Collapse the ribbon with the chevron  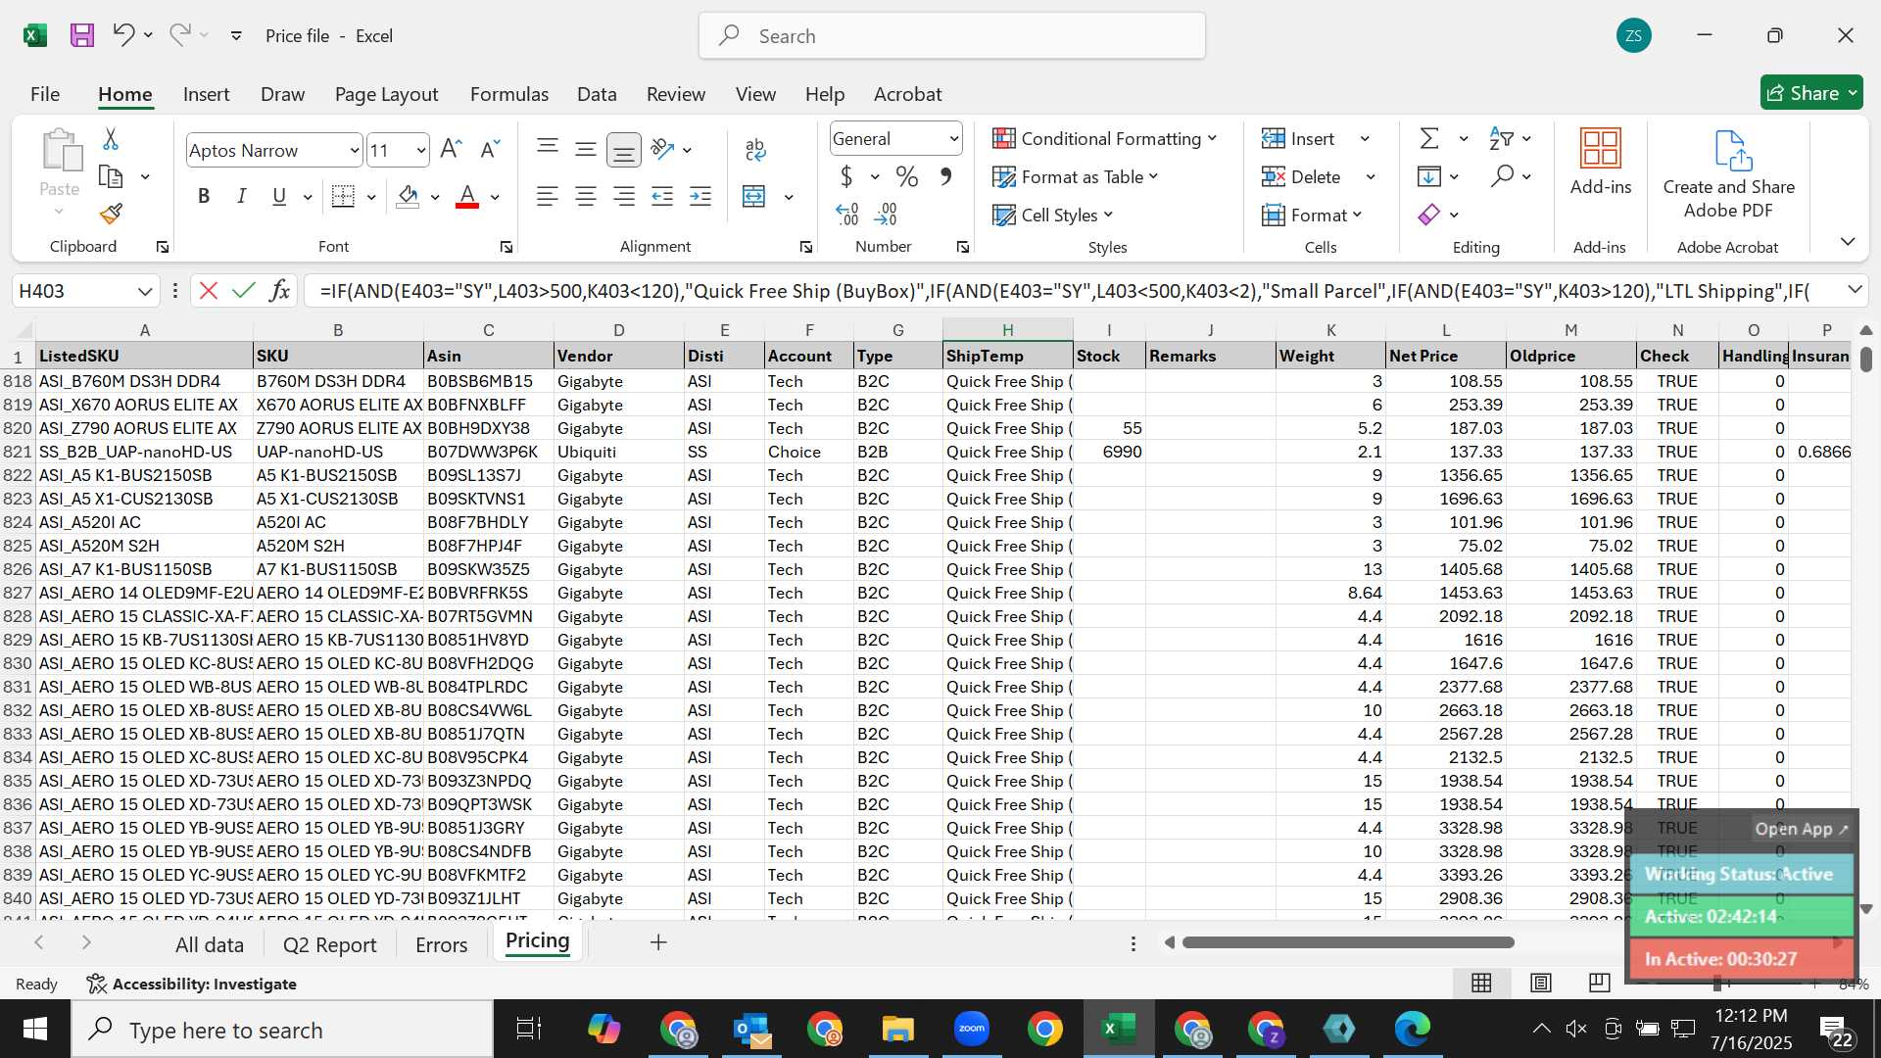coord(1848,242)
